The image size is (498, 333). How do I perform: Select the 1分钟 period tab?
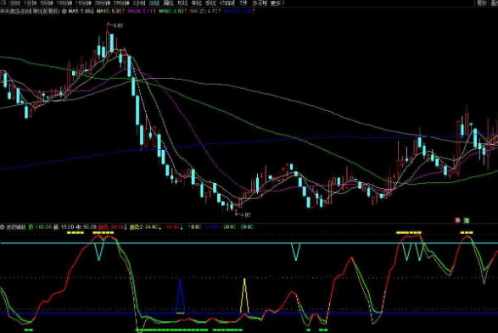pyautogui.click(x=31, y=3)
